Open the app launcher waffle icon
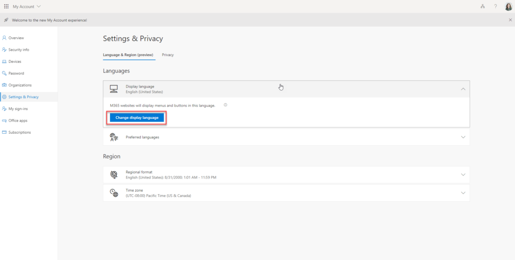The height and width of the screenshot is (260, 515). (x=6, y=6)
